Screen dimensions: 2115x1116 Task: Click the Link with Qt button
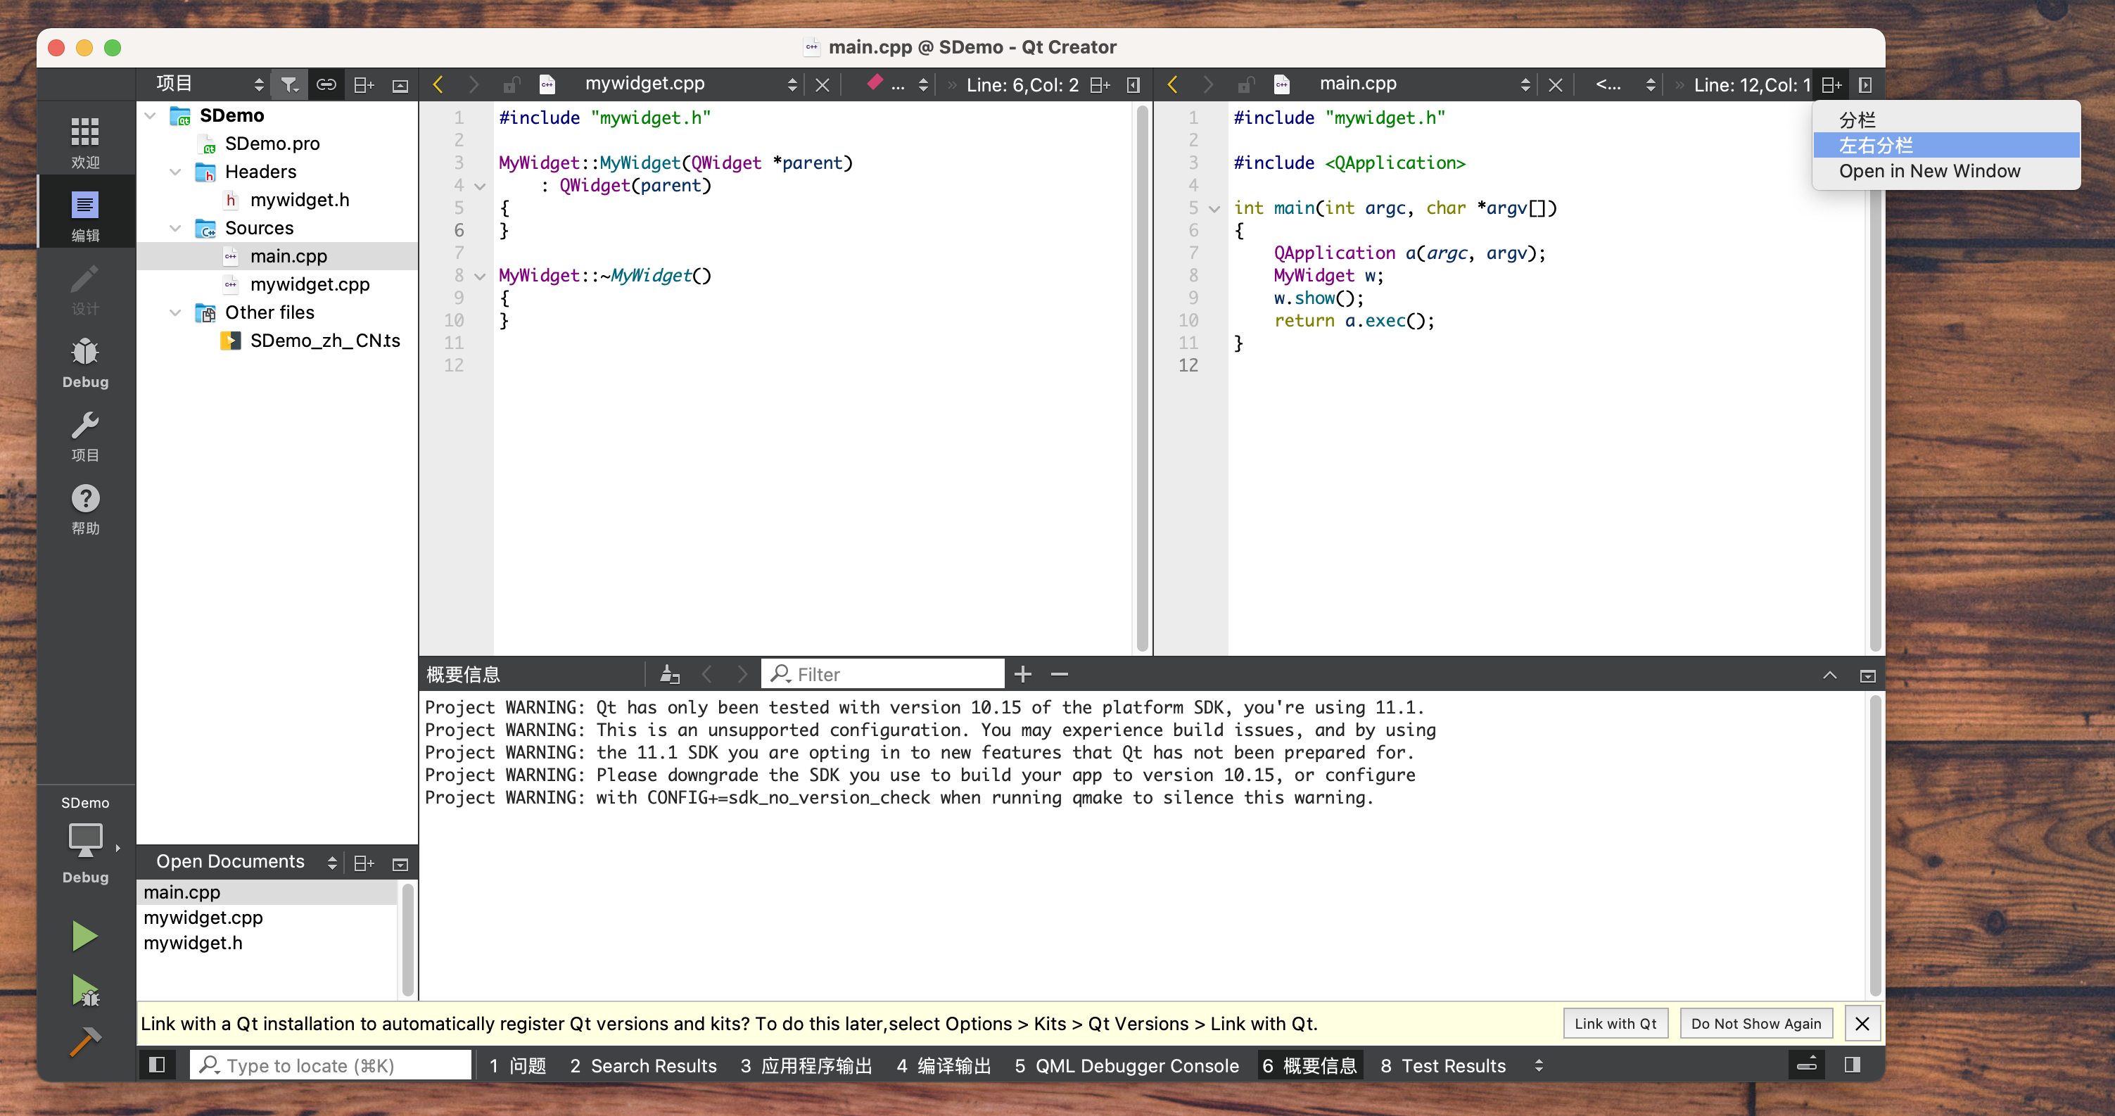coord(1615,1023)
